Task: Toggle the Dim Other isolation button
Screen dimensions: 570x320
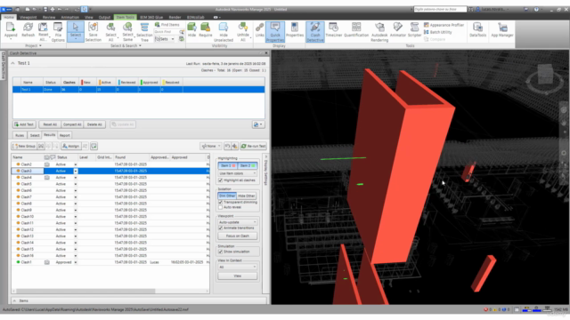Action: click(x=227, y=196)
